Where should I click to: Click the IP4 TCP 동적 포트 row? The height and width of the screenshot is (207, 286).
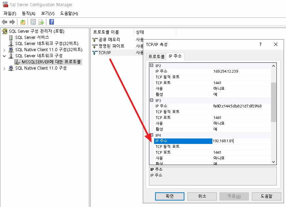(212, 147)
